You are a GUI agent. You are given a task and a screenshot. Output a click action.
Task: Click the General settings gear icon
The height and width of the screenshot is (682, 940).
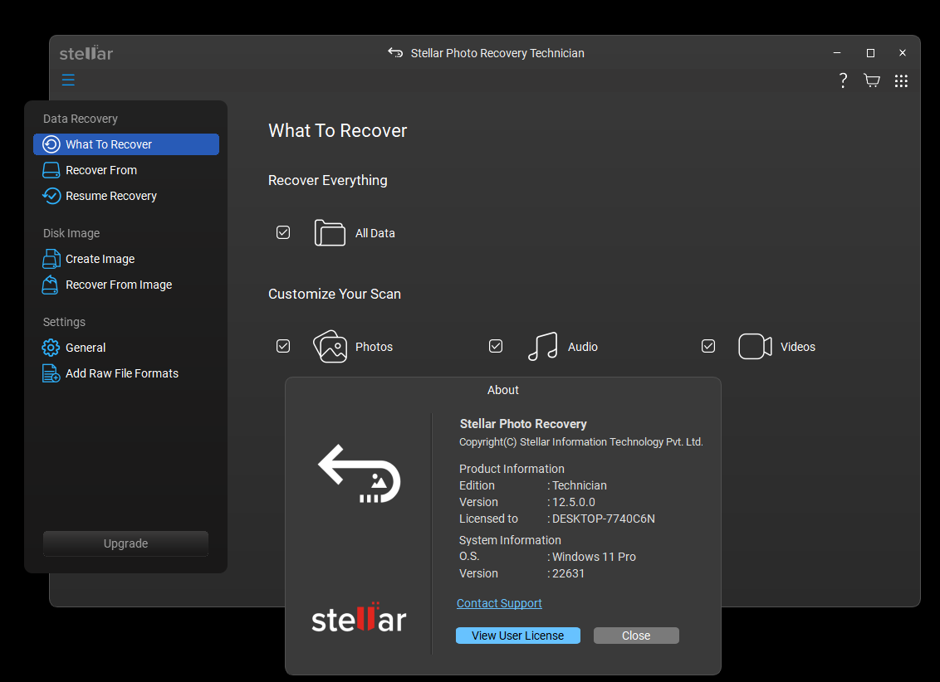[x=51, y=348]
